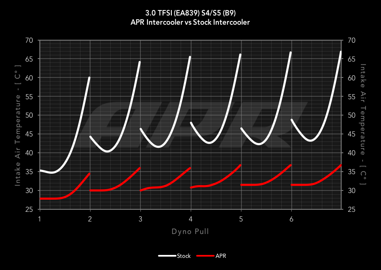Select the left Intake Air Temperature axis title
Viewport: 381px width, 270px height.
click(18, 125)
